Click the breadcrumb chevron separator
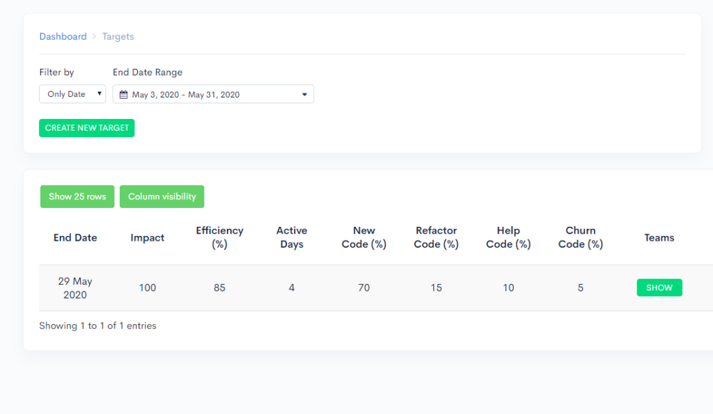This screenshot has height=414, width=713. [94, 36]
